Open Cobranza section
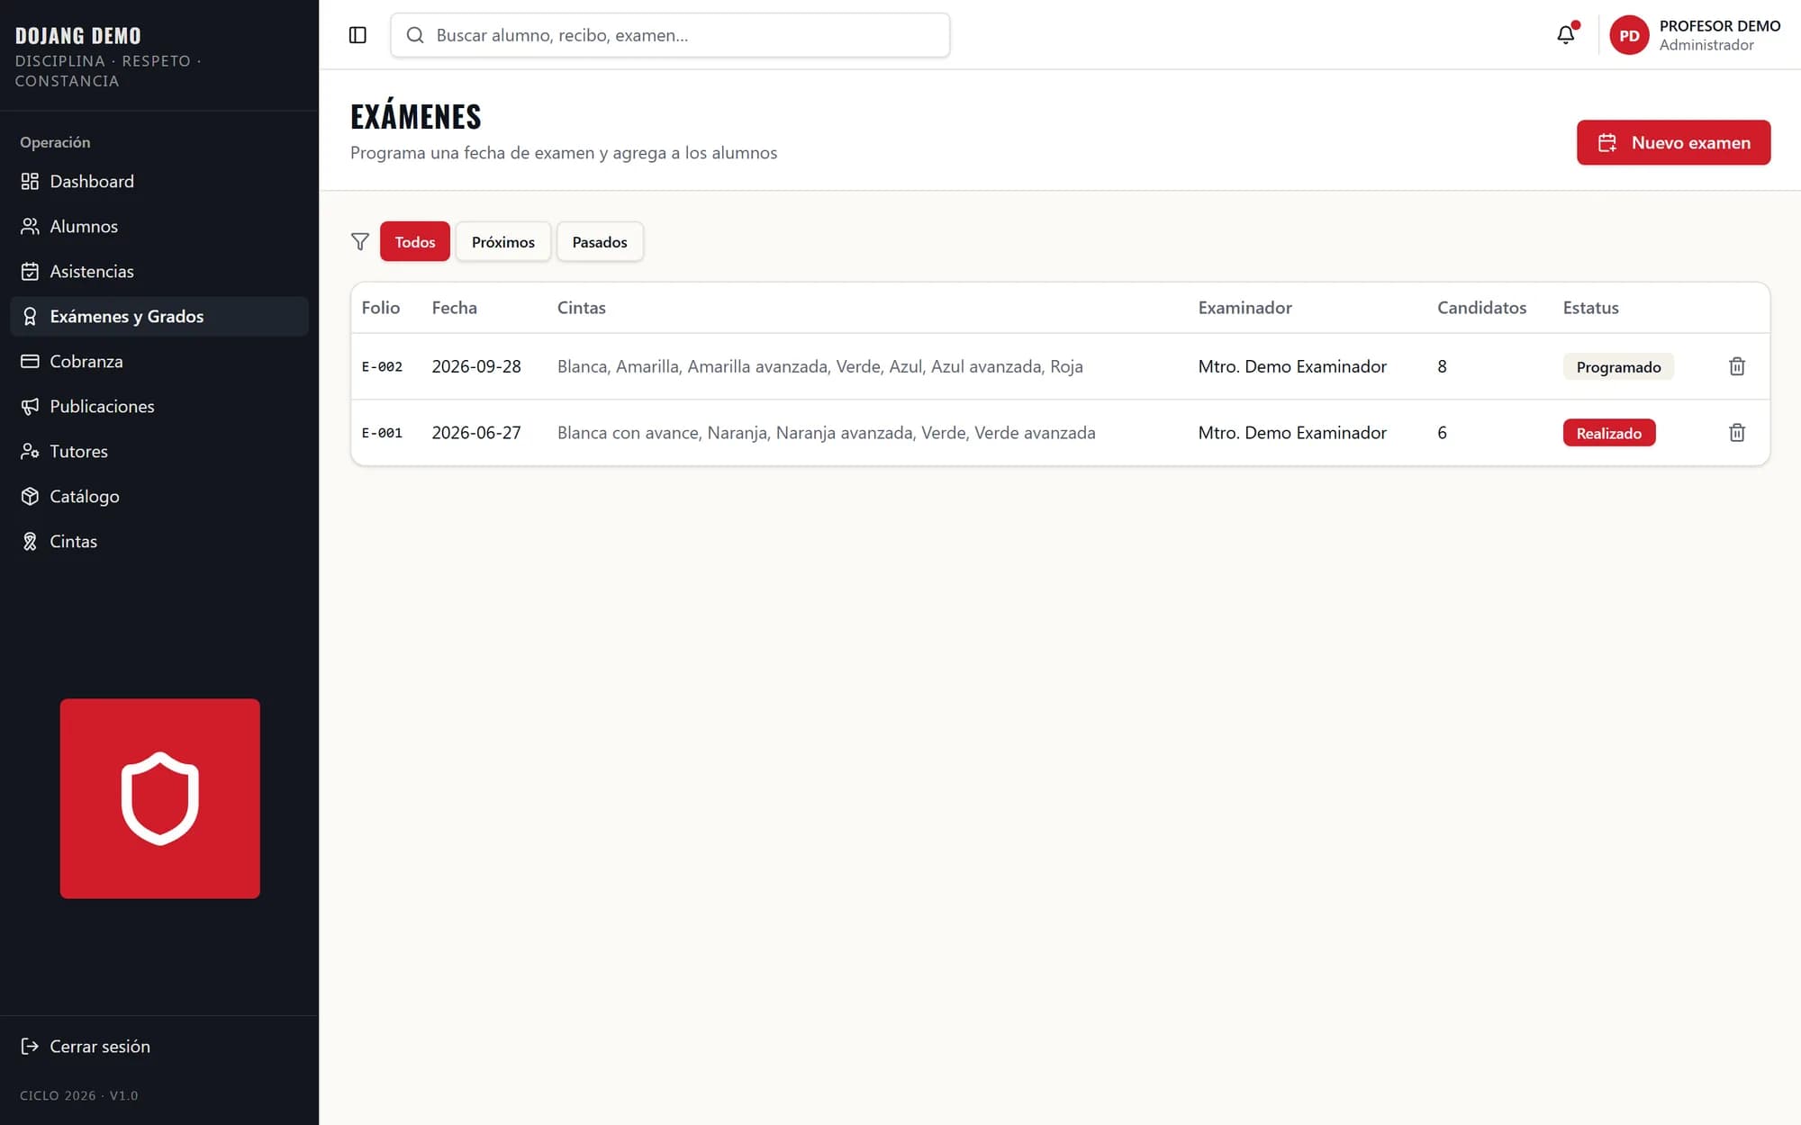Viewport: 1801px width, 1125px height. pyautogui.click(x=159, y=361)
